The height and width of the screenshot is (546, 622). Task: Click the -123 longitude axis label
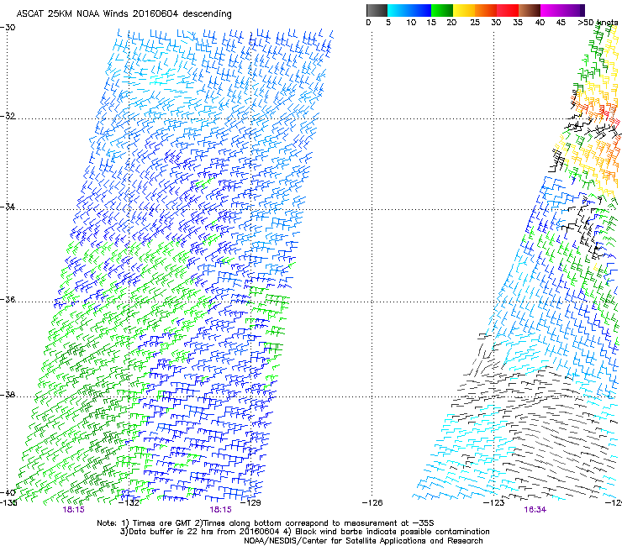(x=494, y=503)
